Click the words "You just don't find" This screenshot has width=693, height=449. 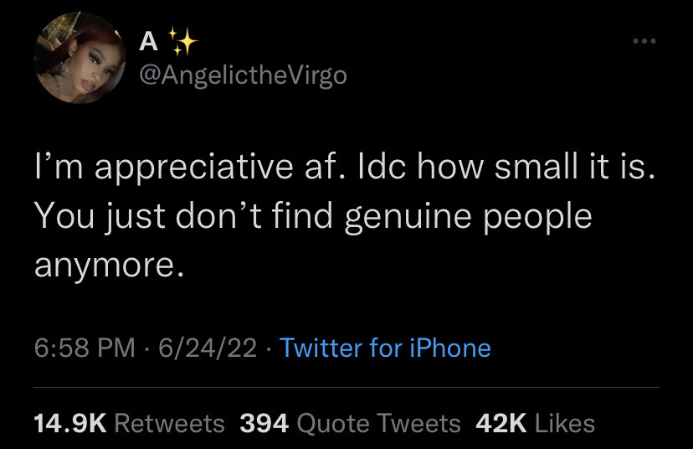click(183, 217)
